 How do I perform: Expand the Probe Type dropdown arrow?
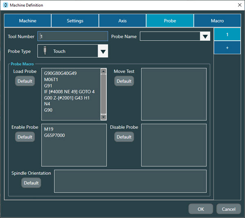coord(103,51)
